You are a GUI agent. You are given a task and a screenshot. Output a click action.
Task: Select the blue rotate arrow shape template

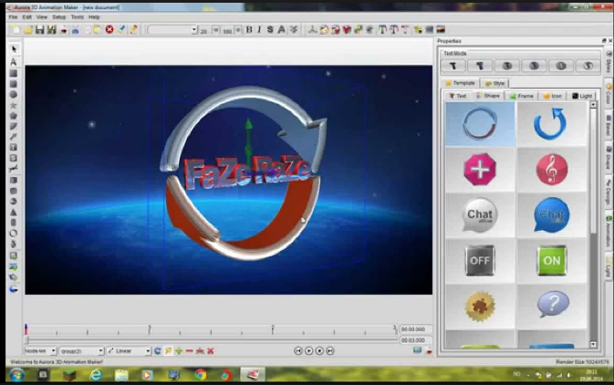click(x=551, y=124)
